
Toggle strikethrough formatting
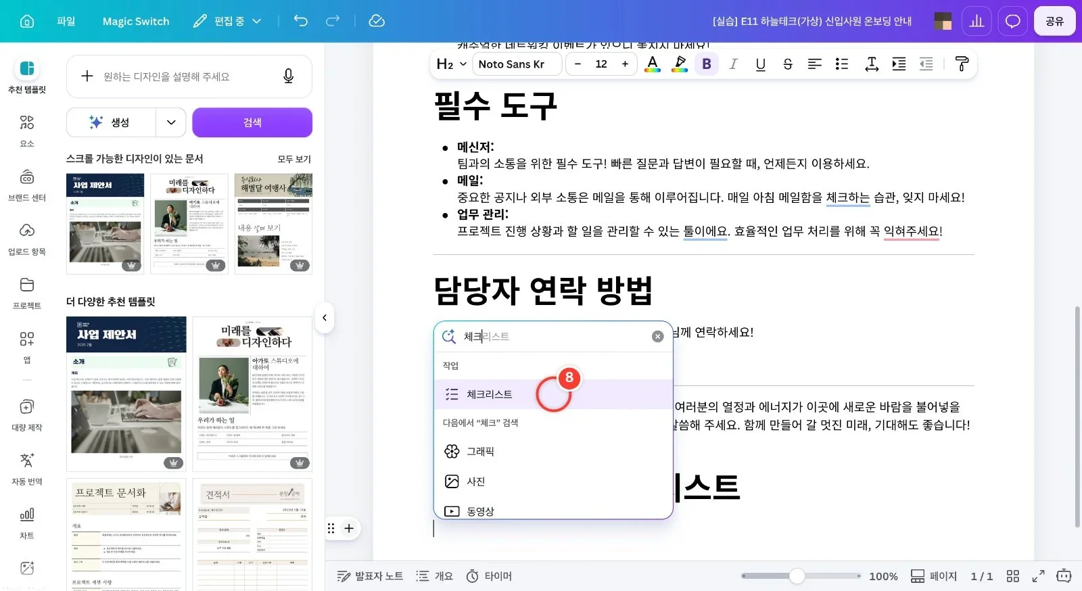pyautogui.click(x=788, y=64)
